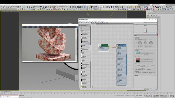
Task: Select Falloff in the map browser list
Action: pos(85,54)
